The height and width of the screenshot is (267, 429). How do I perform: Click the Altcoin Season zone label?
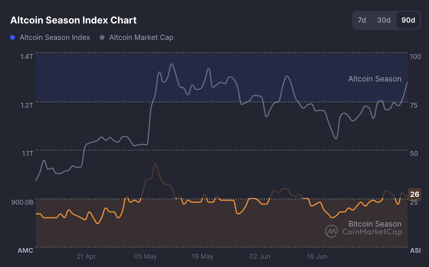[375, 79]
